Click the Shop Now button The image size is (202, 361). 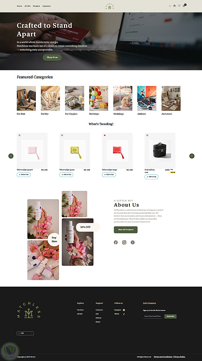pyautogui.click(x=52, y=57)
